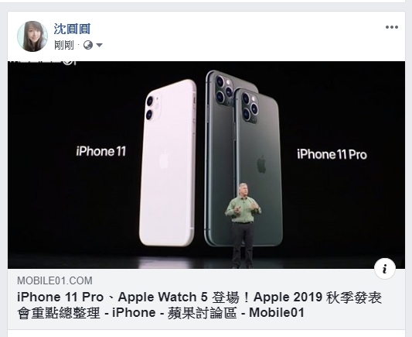Click the iPhone 11 label in image
The width and height of the screenshot is (412, 337).
click(101, 151)
